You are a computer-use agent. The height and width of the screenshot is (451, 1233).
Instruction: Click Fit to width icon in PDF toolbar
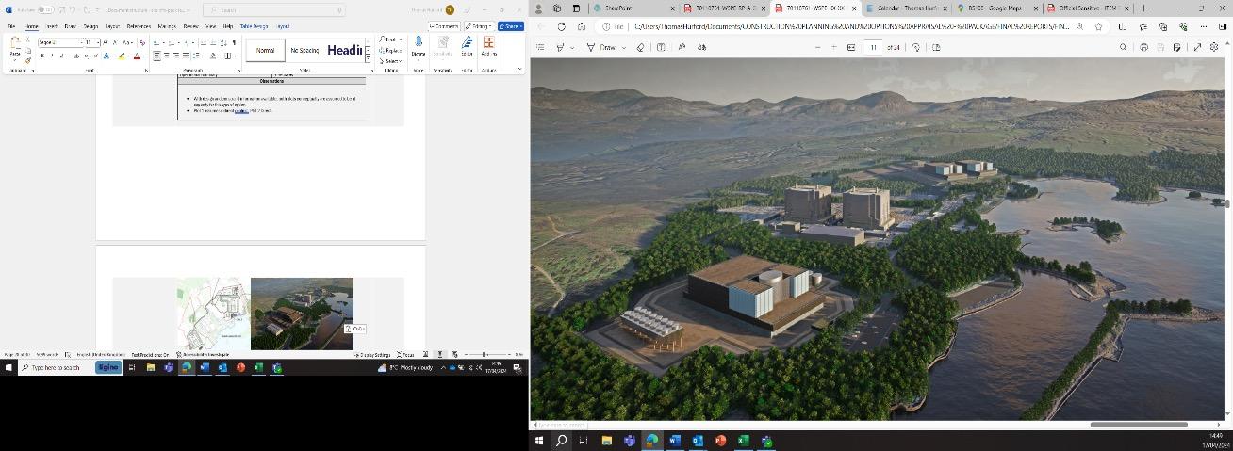click(x=851, y=47)
